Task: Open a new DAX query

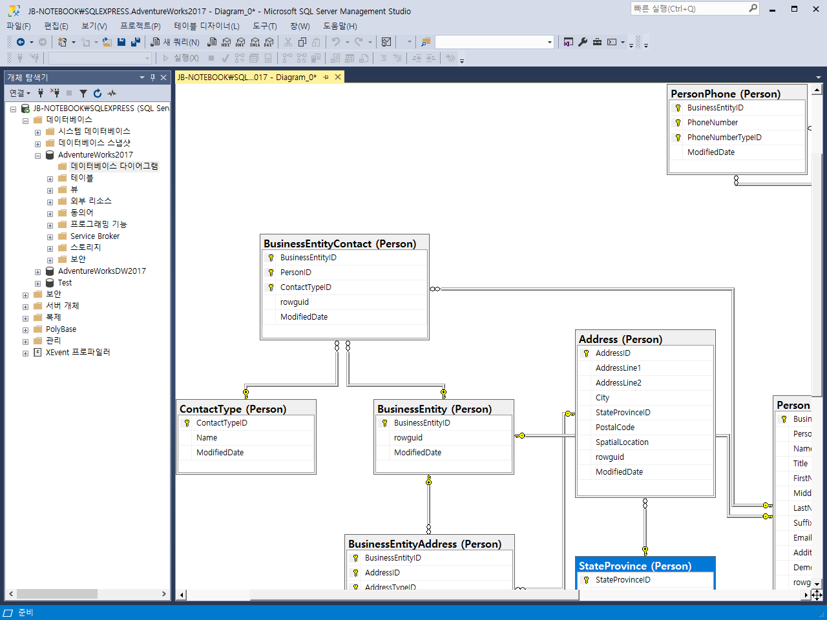Action: [269, 42]
